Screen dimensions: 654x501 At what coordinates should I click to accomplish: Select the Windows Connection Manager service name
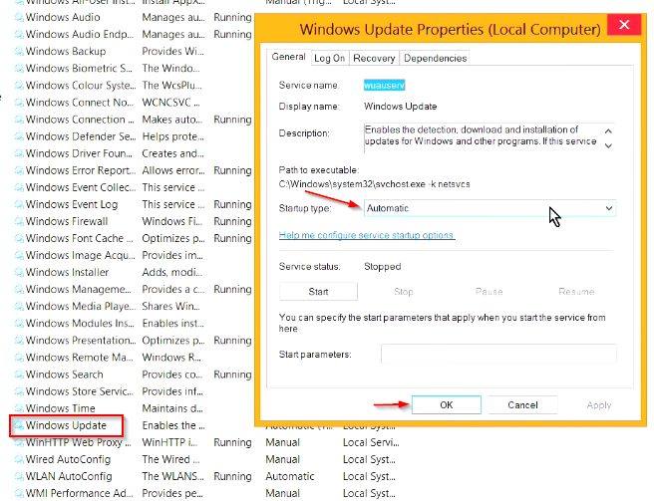pyautogui.click(x=80, y=120)
